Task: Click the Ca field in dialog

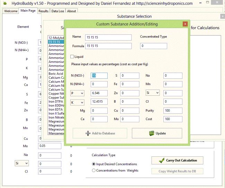Action: pyautogui.click(x=99, y=119)
